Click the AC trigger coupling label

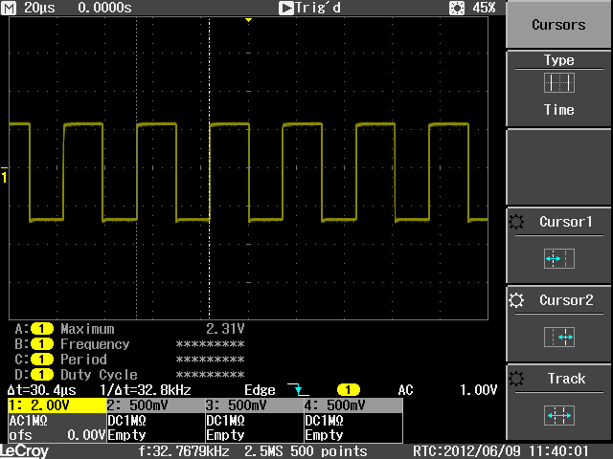(405, 390)
